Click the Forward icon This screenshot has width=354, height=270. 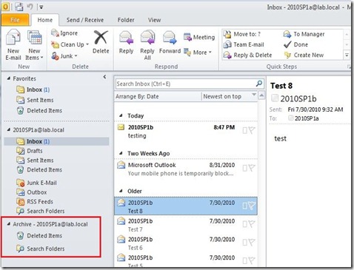[x=170, y=38]
